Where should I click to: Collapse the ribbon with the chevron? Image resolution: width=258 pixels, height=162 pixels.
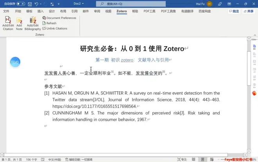tap(255, 35)
